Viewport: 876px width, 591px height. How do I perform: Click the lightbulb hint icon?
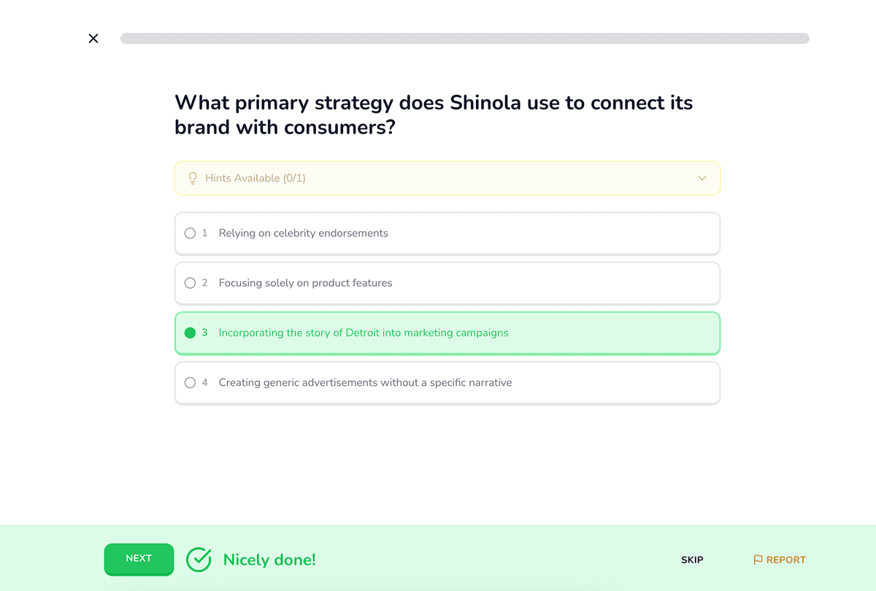[193, 178]
